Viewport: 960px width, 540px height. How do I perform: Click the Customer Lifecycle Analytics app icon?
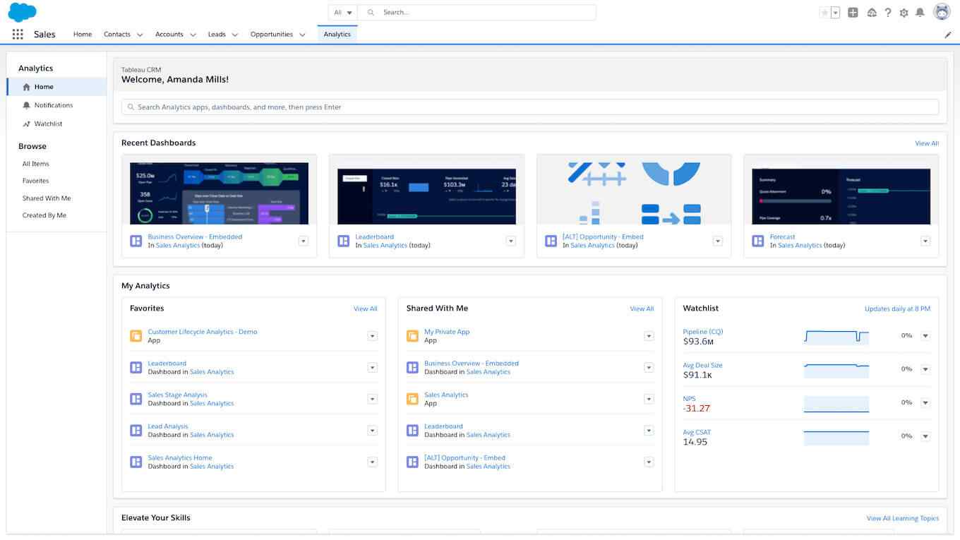tap(136, 336)
